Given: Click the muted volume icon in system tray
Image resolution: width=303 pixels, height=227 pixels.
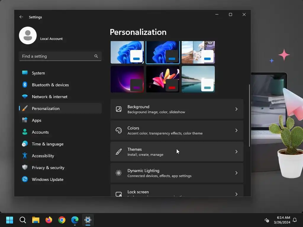Looking at the screenshot, I should tap(267, 220).
